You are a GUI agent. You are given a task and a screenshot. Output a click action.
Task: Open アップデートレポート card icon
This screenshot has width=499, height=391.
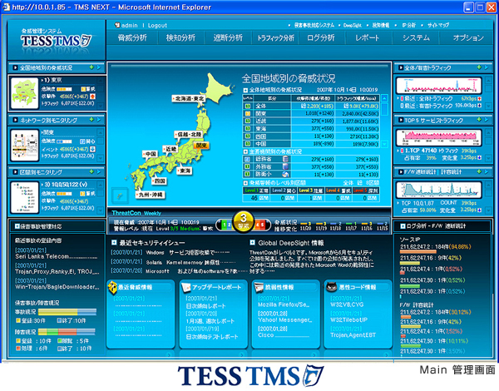point(185,288)
